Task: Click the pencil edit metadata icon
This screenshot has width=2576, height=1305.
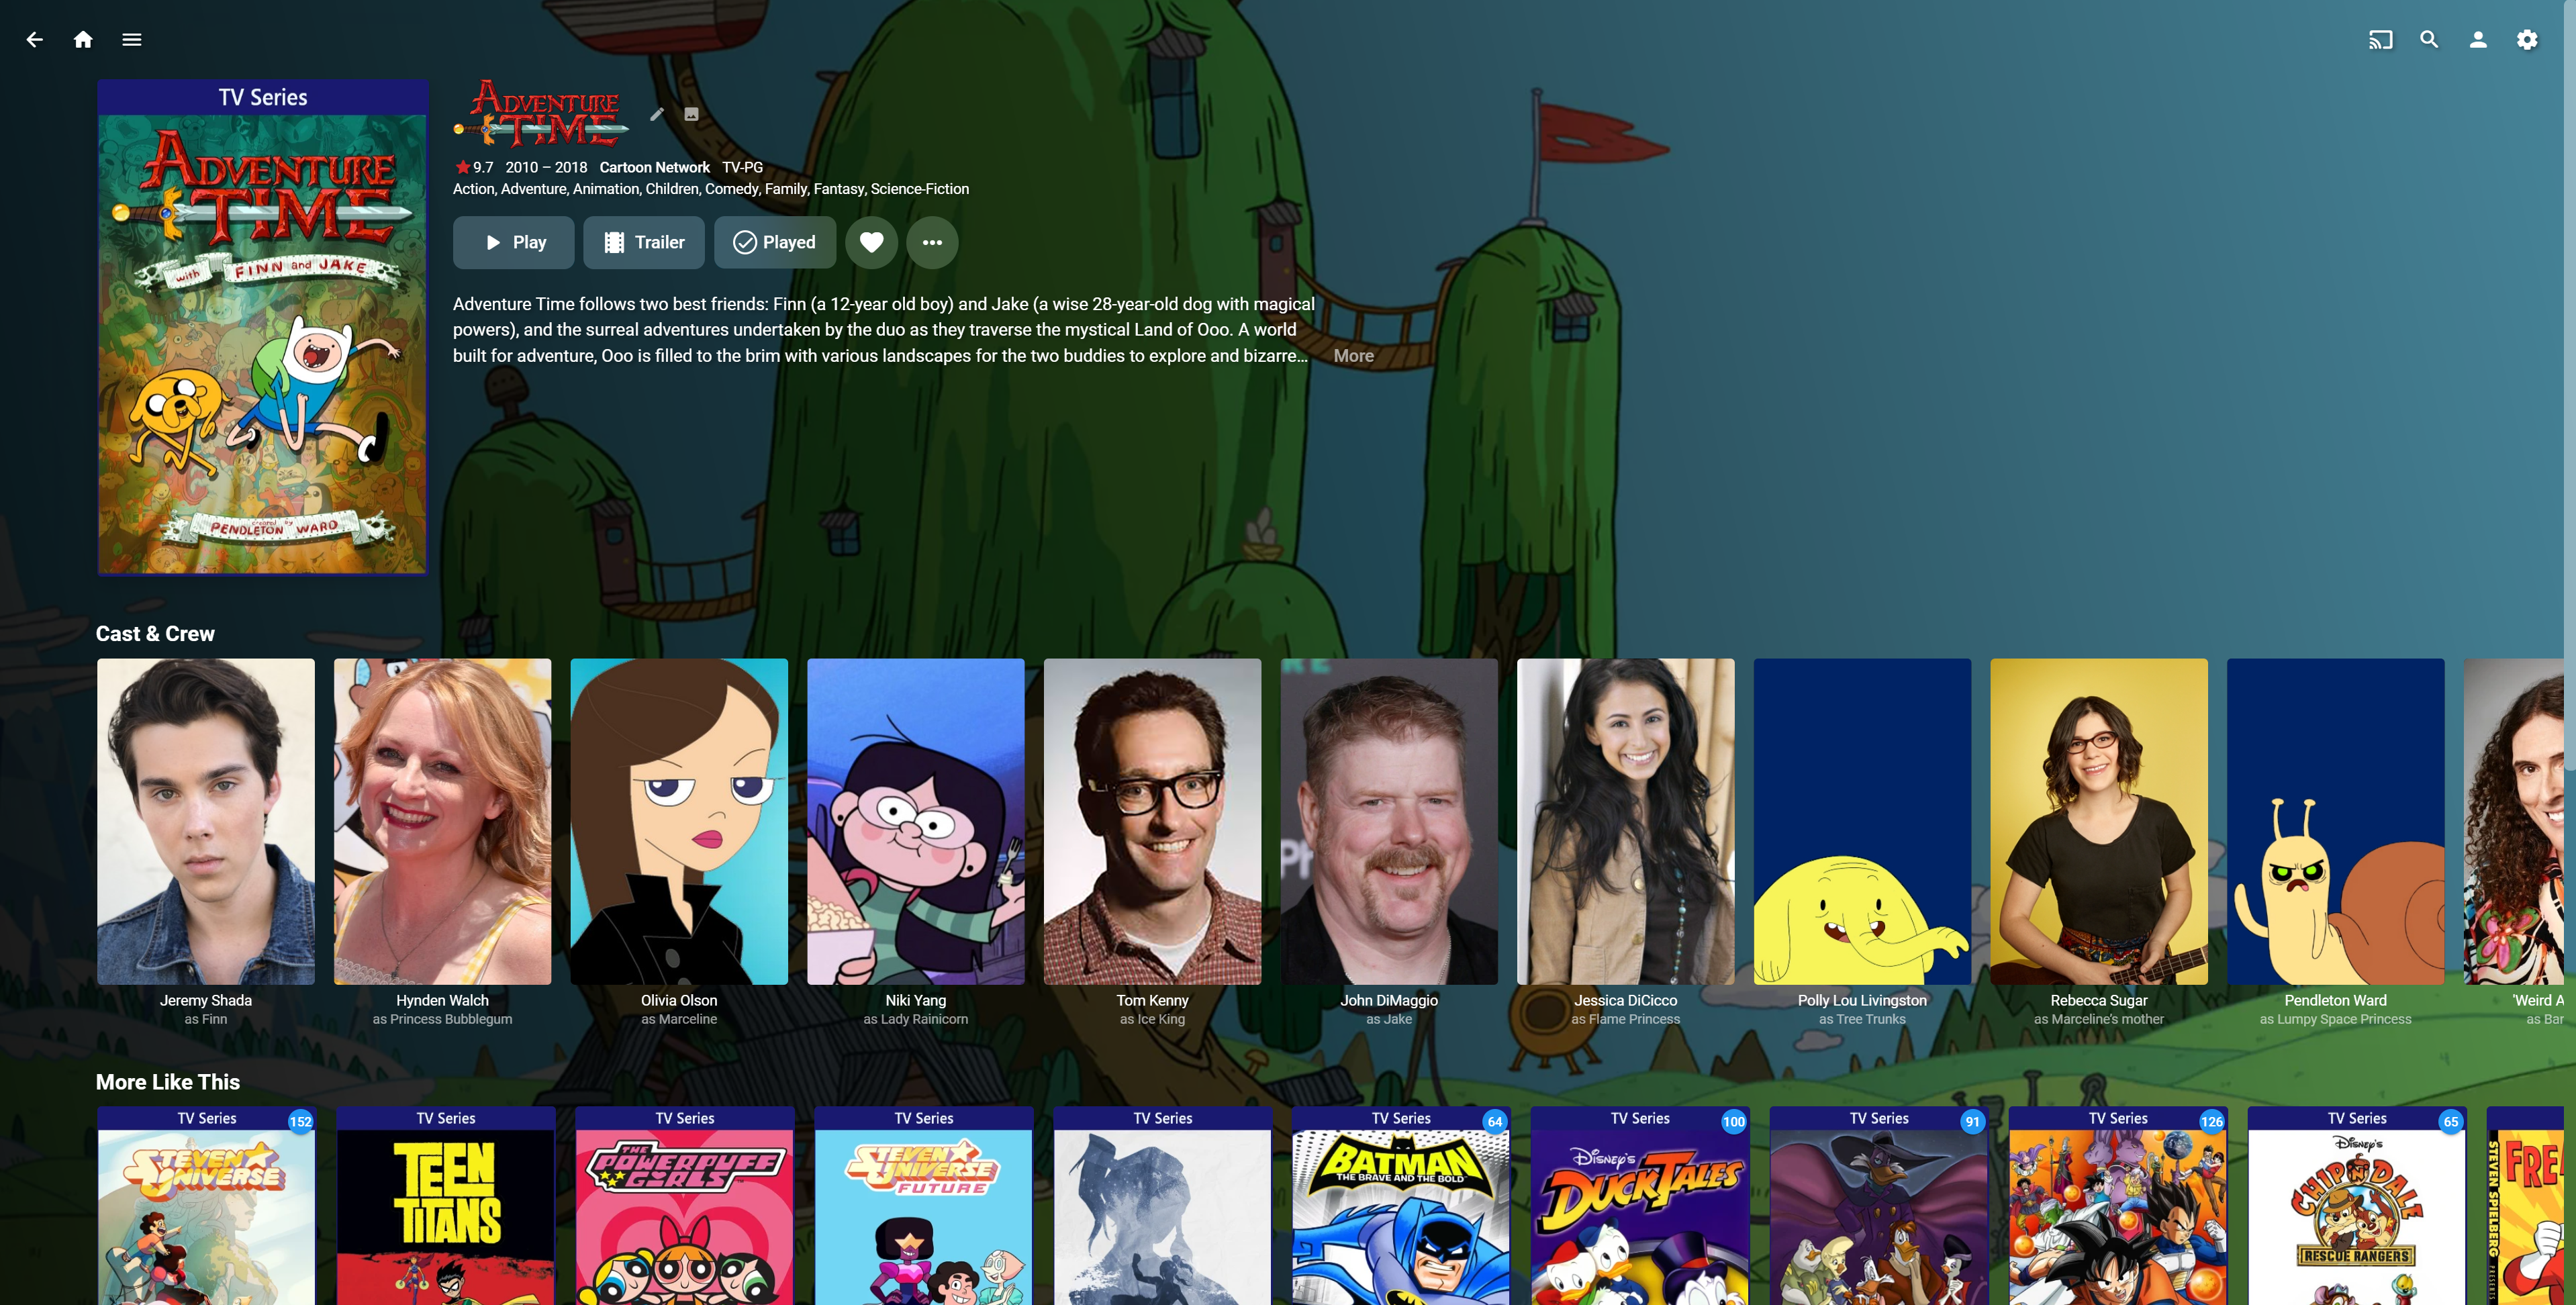Action: coord(657,114)
